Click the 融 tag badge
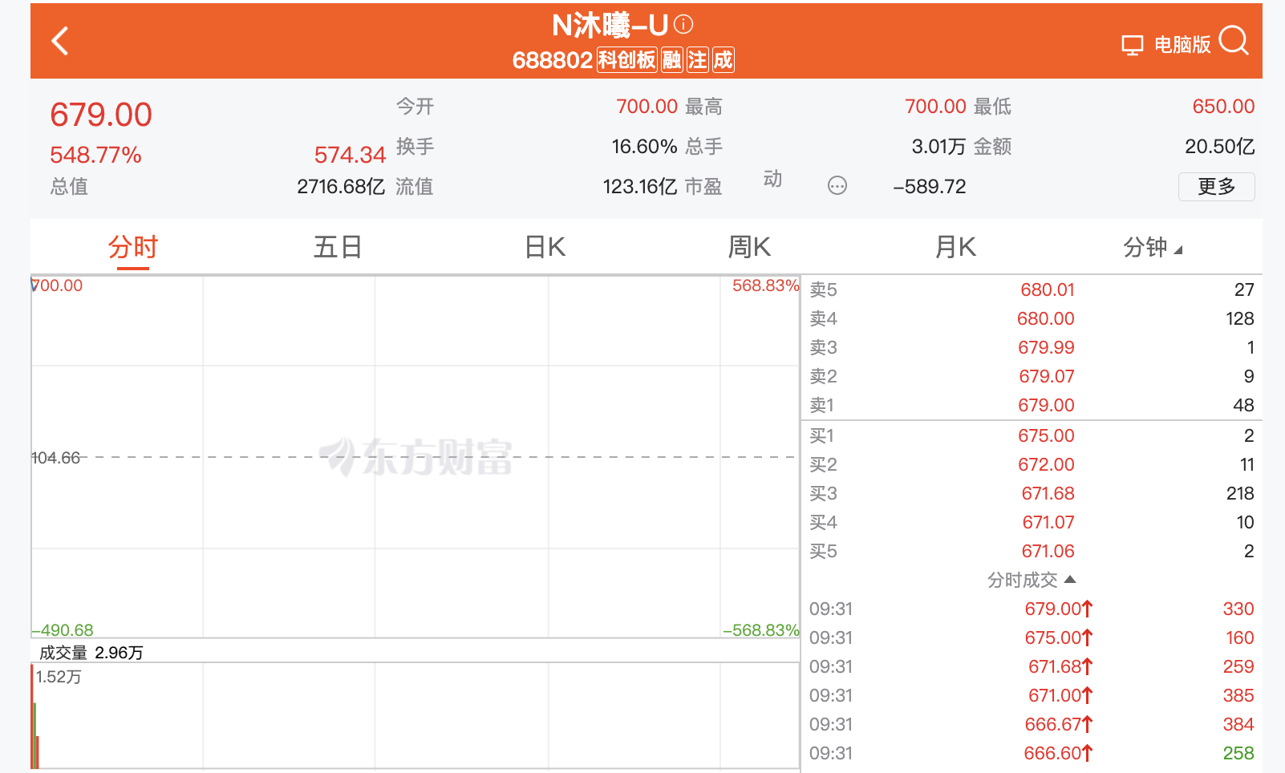Screen dimensions: 1285x773 point(672,60)
